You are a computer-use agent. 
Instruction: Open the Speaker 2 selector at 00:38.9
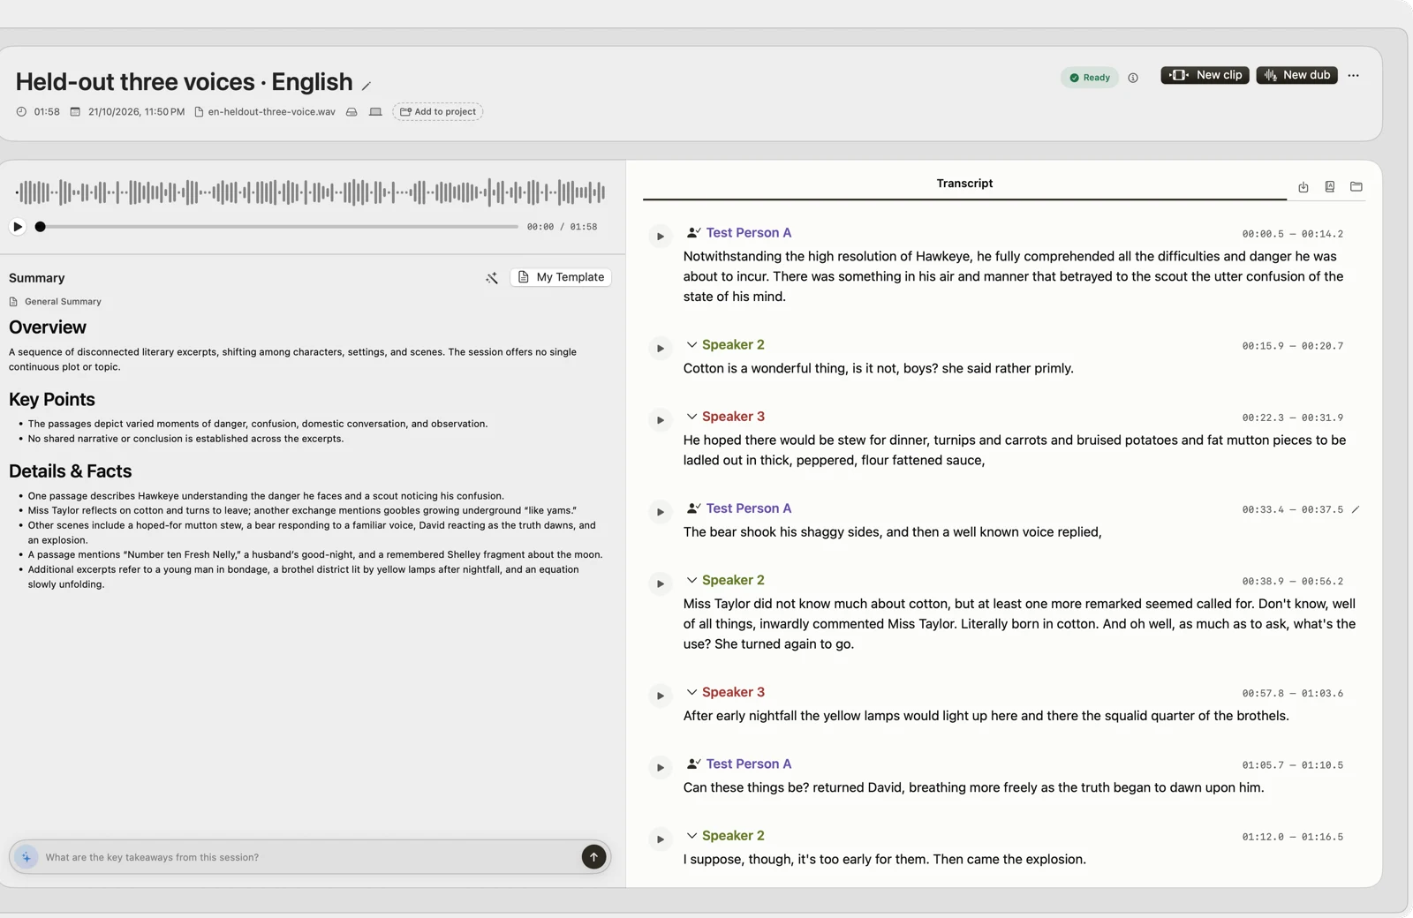click(725, 580)
